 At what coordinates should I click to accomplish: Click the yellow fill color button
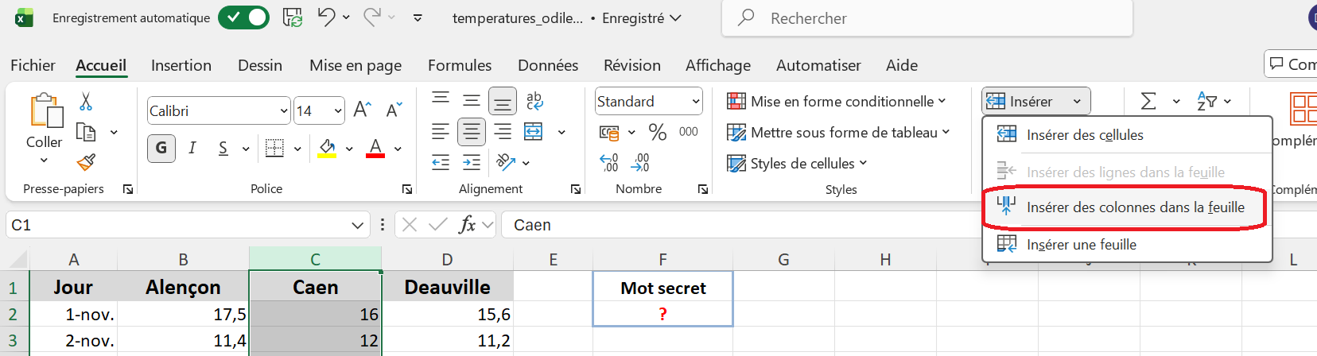(327, 148)
